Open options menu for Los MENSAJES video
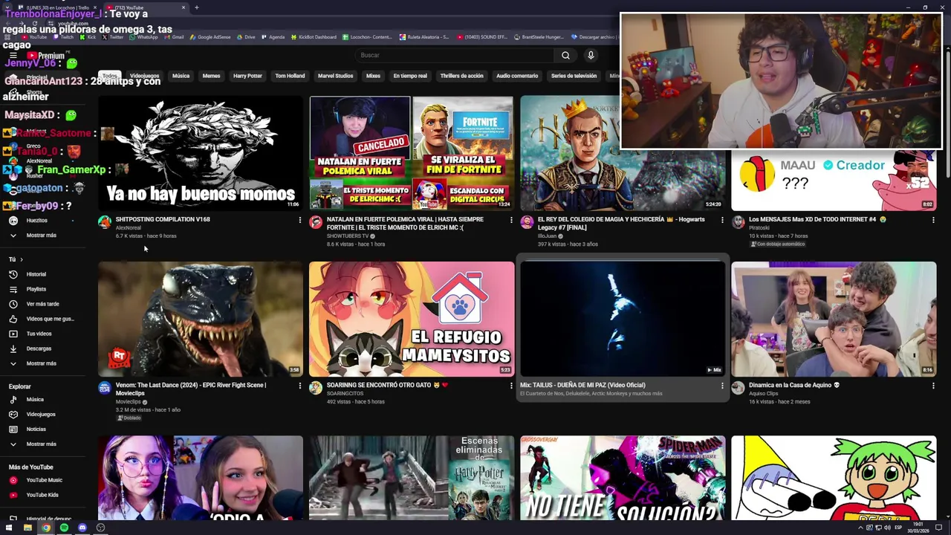 933,220
